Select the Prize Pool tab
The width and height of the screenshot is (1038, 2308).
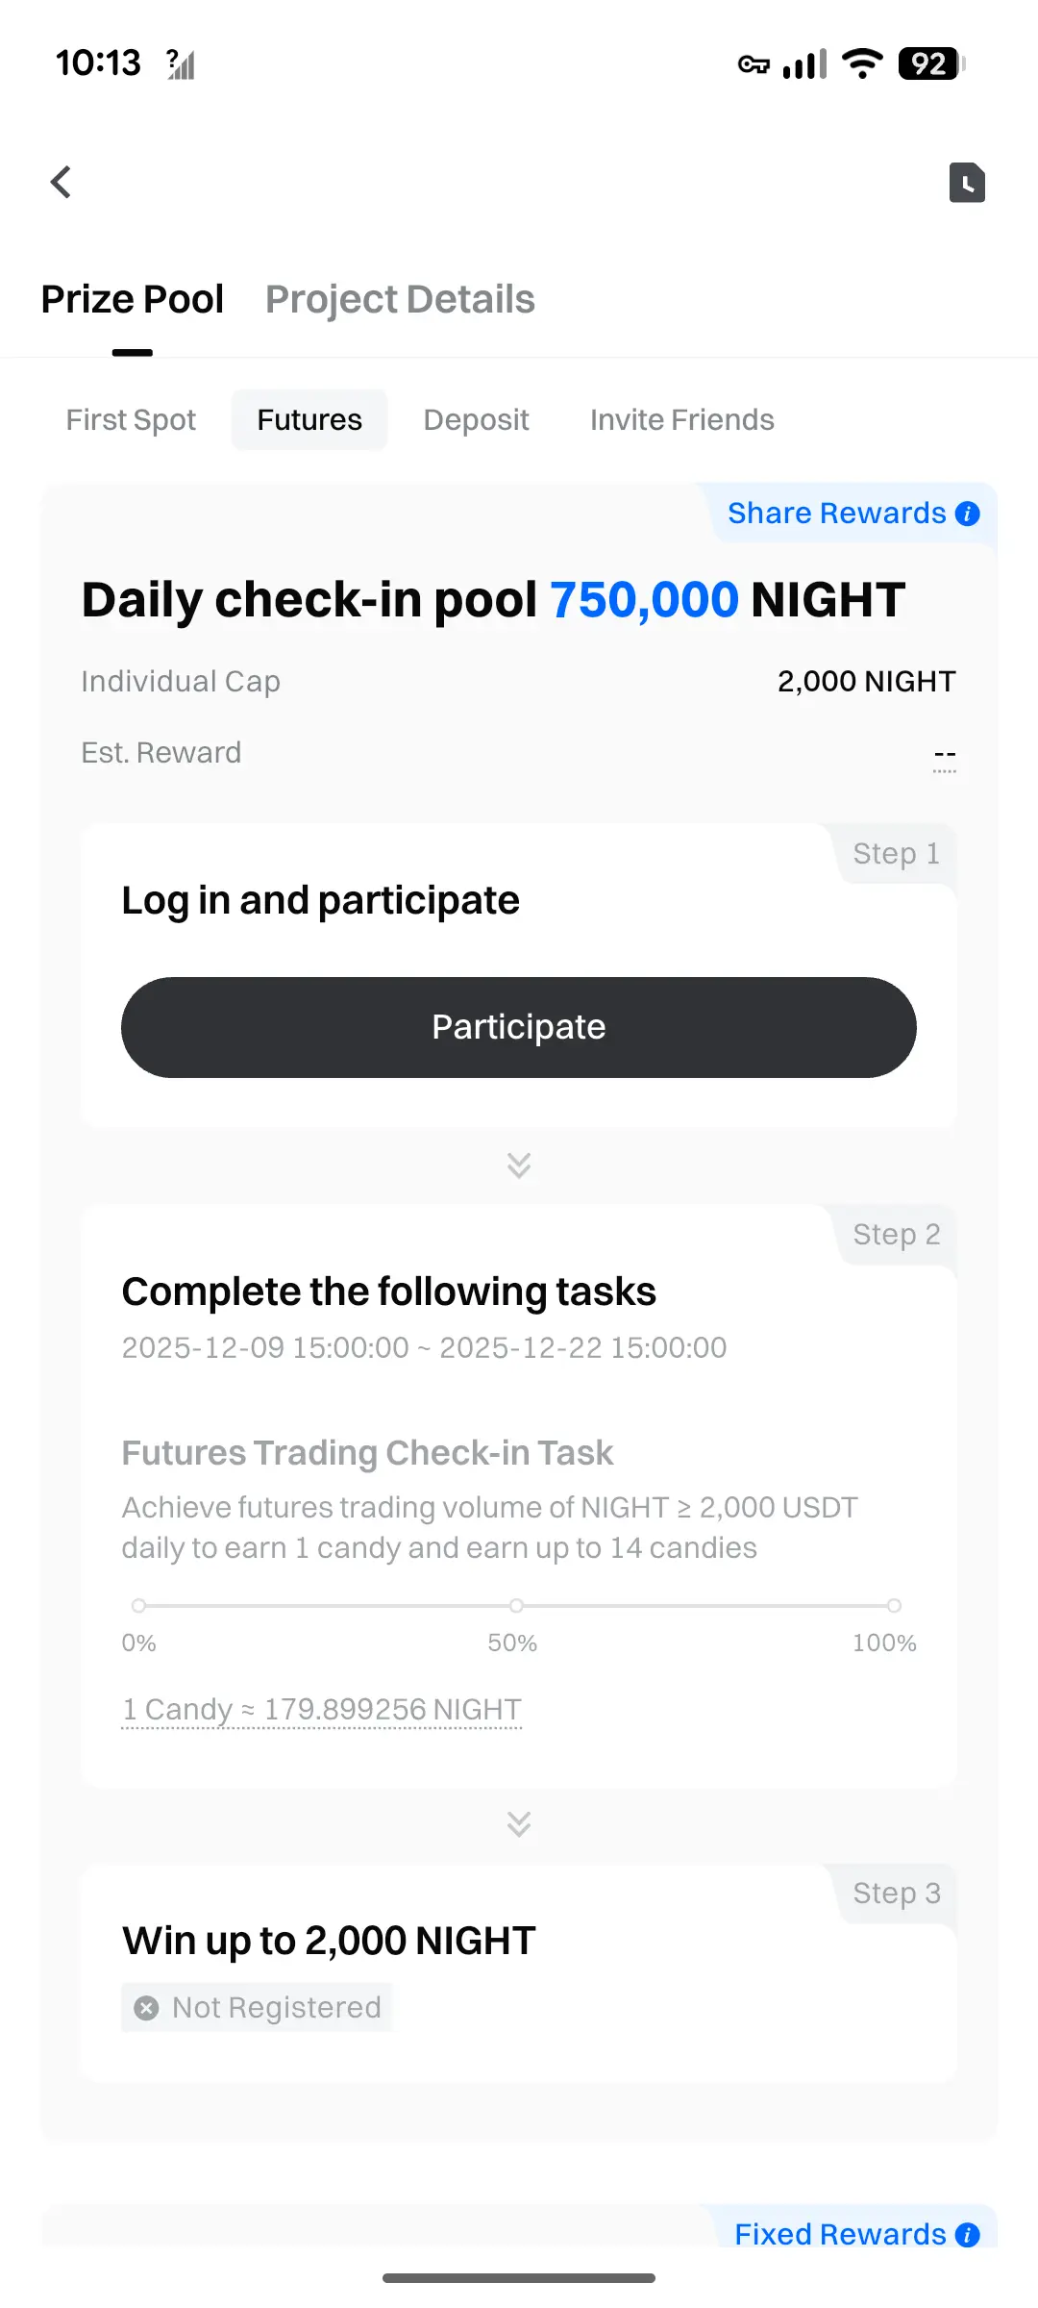coord(133,299)
